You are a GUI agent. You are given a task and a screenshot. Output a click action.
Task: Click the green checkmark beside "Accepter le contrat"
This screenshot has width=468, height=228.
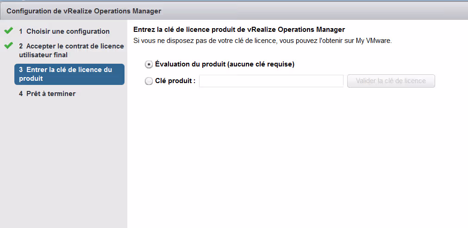pos(8,46)
